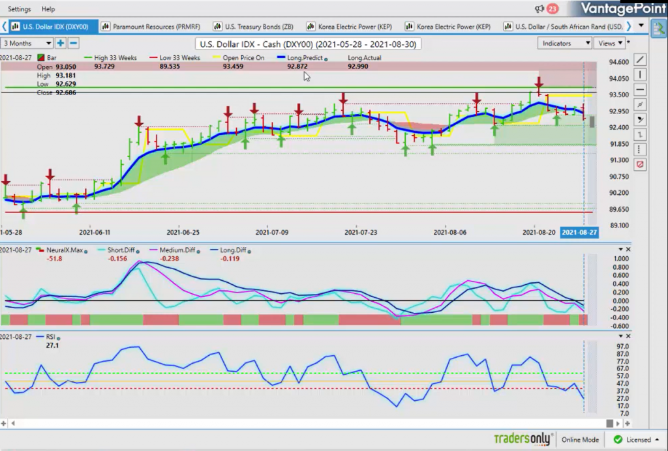The width and height of the screenshot is (668, 451).
Task: Open Long.Predict indicator settings dot
Action: pos(326,59)
